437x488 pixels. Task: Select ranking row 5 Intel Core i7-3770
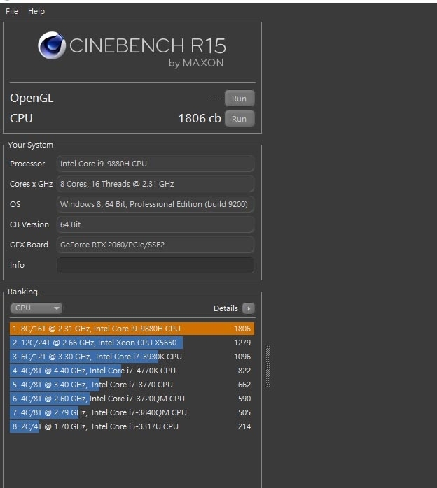[132, 385]
